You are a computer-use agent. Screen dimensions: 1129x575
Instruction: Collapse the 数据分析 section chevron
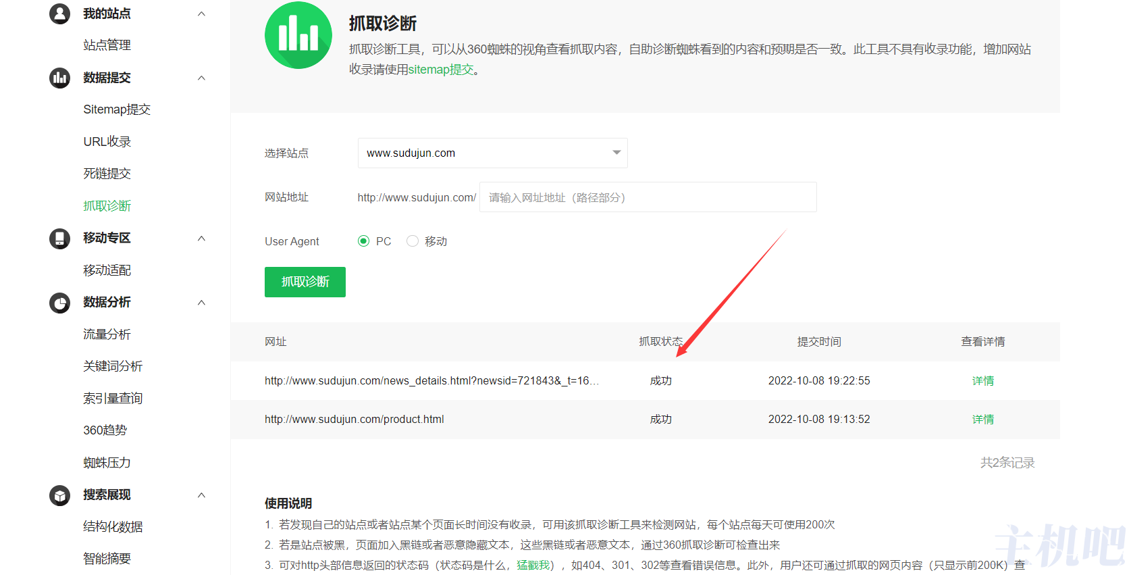coord(201,303)
